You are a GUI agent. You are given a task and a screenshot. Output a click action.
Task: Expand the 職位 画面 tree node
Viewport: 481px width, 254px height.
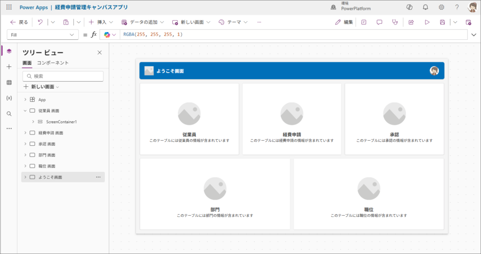(x=25, y=166)
